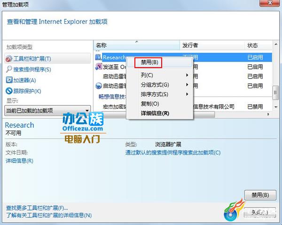Open the 分组方式(G) submenu
282x225 pixels.
pyautogui.click(x=160, y=85)
